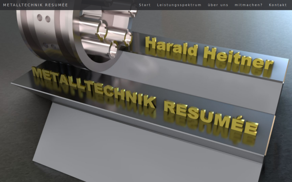Click the METALLTECHNIK RESUMÉE site title link
Viewport: 292px width, 182px height.
pyautogui.click(x=36, y=5)
